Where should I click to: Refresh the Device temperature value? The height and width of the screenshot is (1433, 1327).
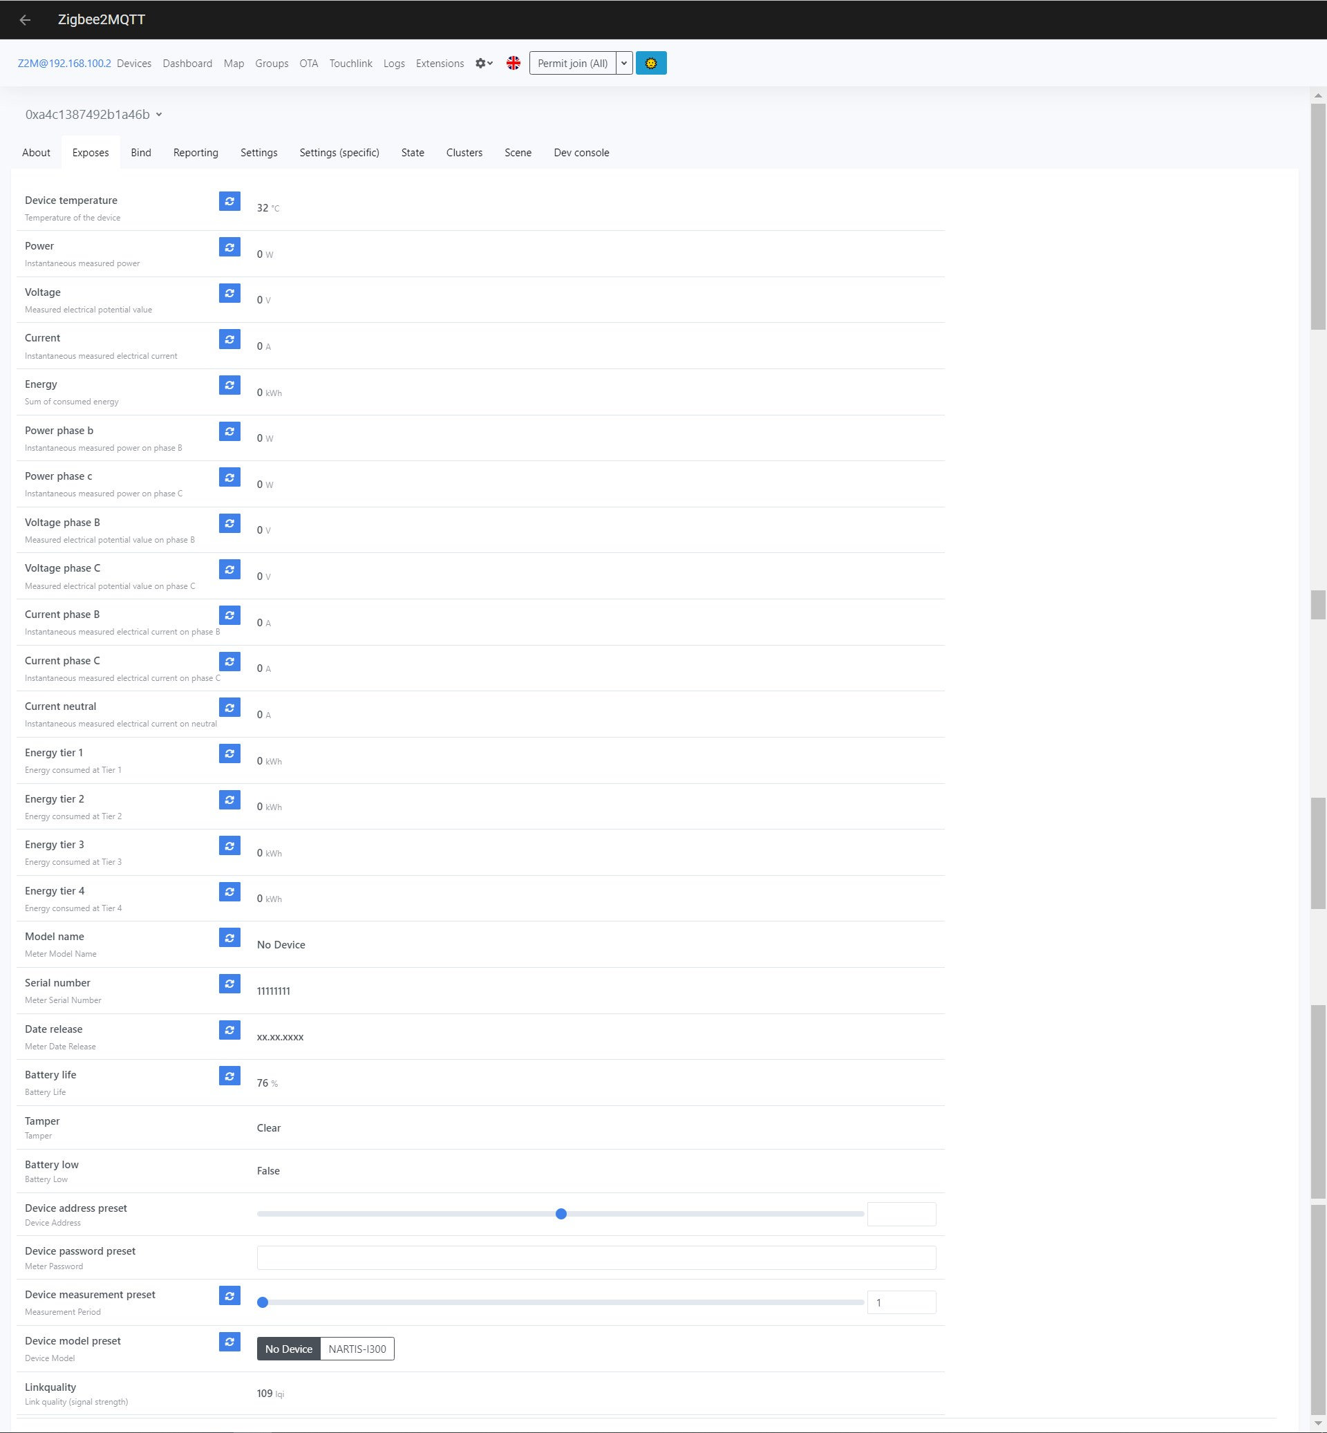tap(229, 201)
